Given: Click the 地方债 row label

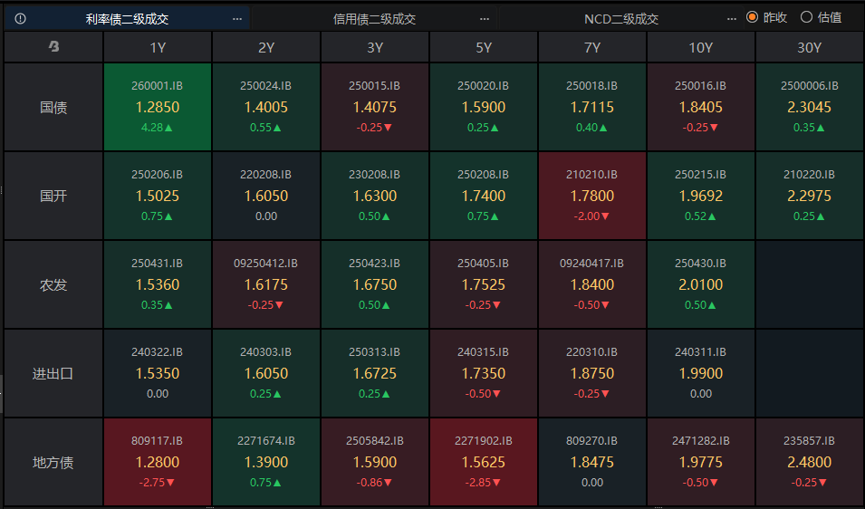Looking at the screenshot, I should pos(53,462).
